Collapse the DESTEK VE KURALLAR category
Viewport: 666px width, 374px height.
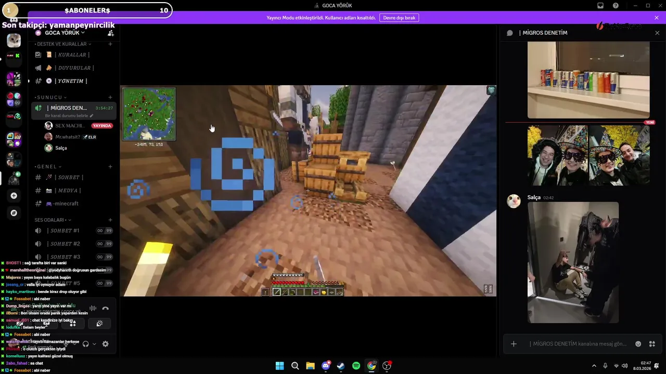62,44
